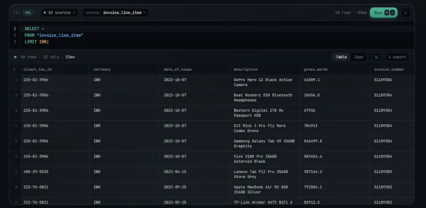
Task: Open the 10 sources dropdown
Action: pos(60,12)
